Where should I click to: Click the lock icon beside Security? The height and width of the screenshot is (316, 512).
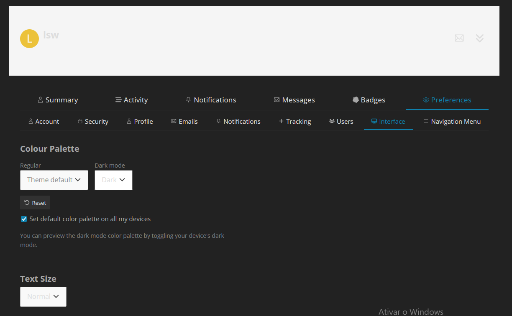click(80, 121)
